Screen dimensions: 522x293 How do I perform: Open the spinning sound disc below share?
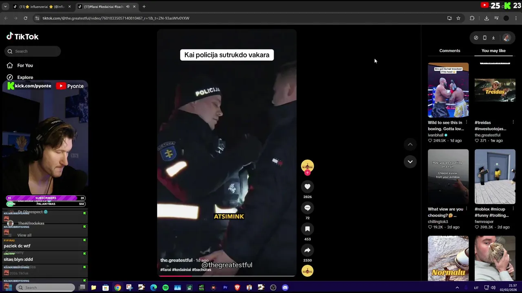307,271
